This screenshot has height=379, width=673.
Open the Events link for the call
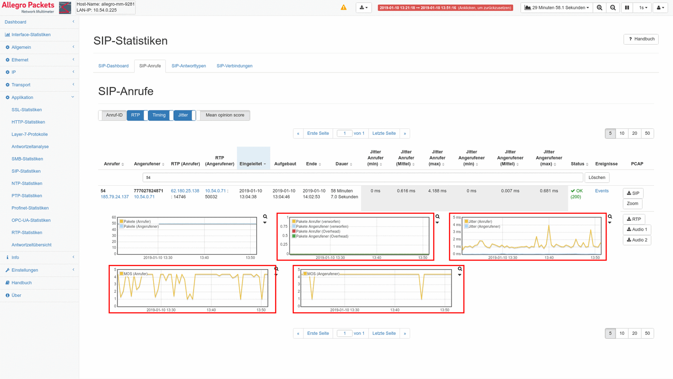pyautogui.click(x=601, y=191)
